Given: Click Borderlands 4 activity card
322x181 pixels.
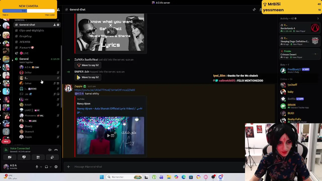Looking at the screenshot, I should click(x=299, y=28).
